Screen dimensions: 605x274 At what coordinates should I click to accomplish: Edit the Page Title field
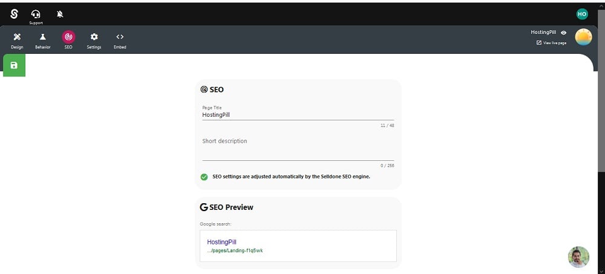coord(298,114)
